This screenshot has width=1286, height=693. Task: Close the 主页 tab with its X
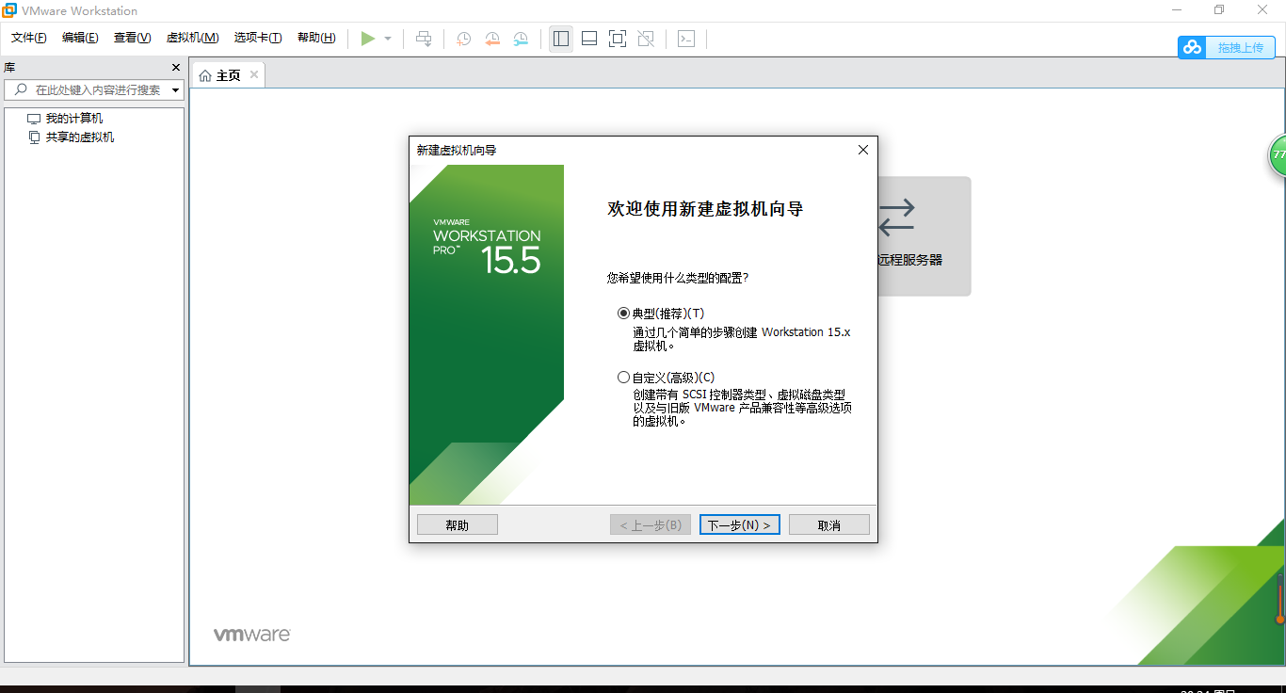pyautogui.click(x=253, y=75)
